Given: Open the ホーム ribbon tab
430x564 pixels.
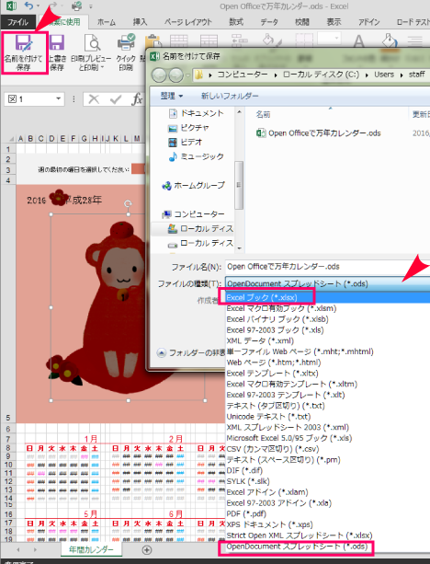Looking at the screenshot, I should coord(107,22).
